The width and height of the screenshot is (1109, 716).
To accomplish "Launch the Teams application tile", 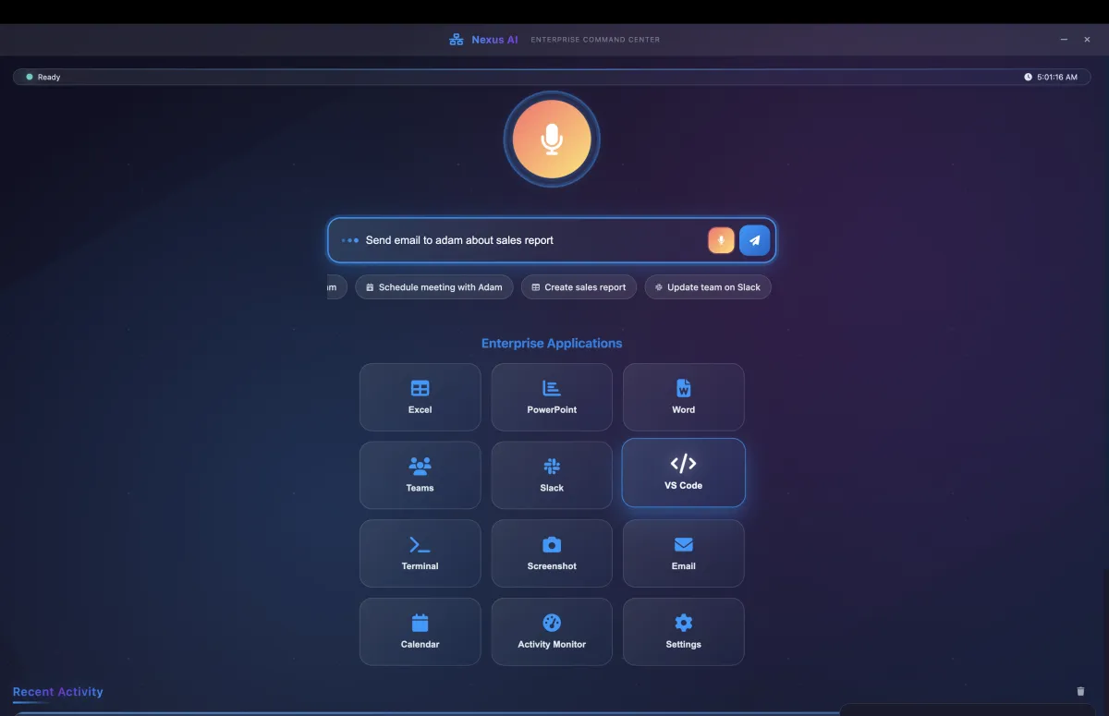I will click(x=420, y=475).
